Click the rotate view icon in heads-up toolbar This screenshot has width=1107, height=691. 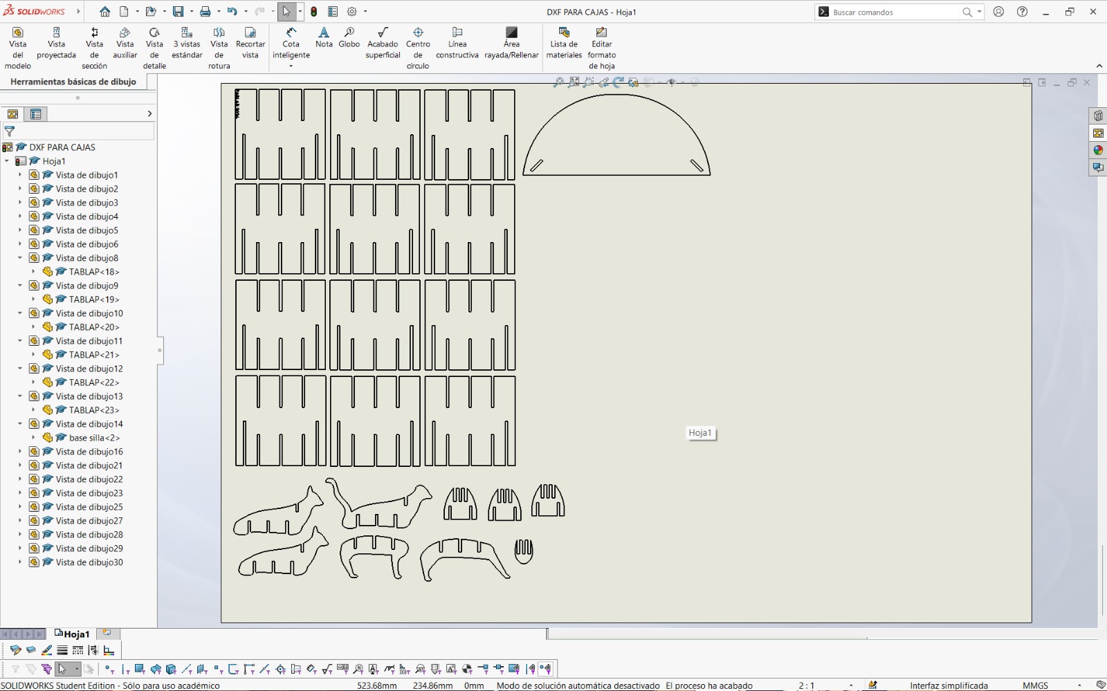point(618,82)
